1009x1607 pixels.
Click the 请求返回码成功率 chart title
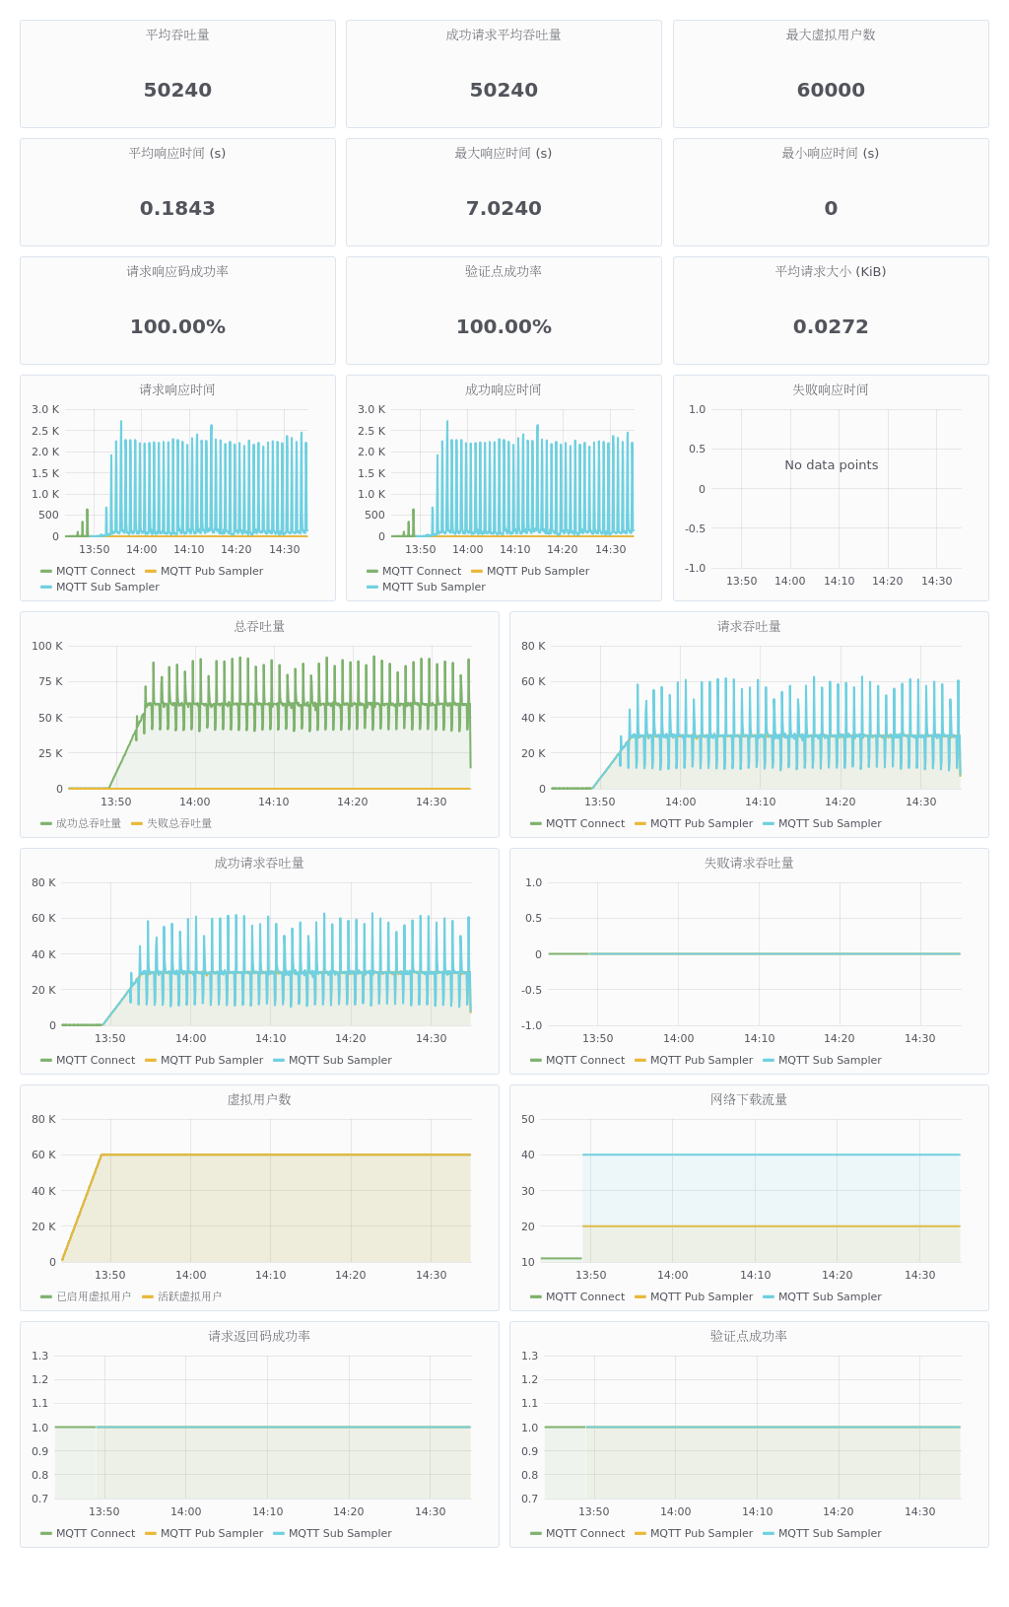click(259, 1336)
